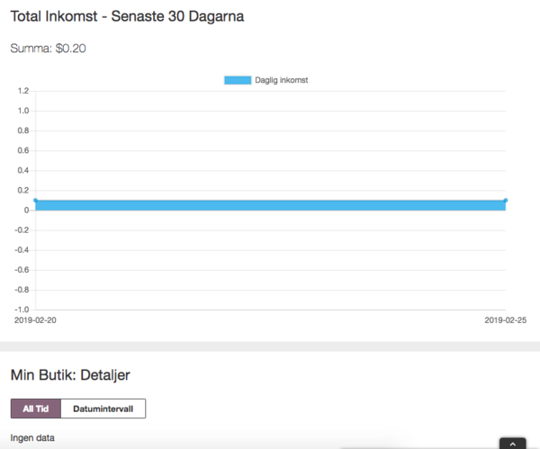The width and height of the screenshot is (540, 449).
Task: Click the -1.0 value on the y-axis
Action: [x=22, y=310]
